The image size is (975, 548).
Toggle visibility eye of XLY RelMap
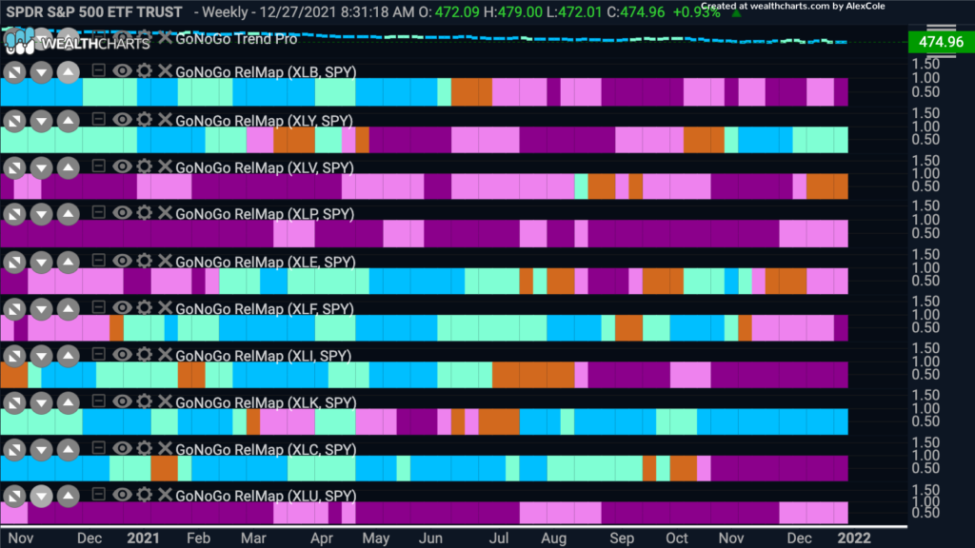[x=122, y=119]
